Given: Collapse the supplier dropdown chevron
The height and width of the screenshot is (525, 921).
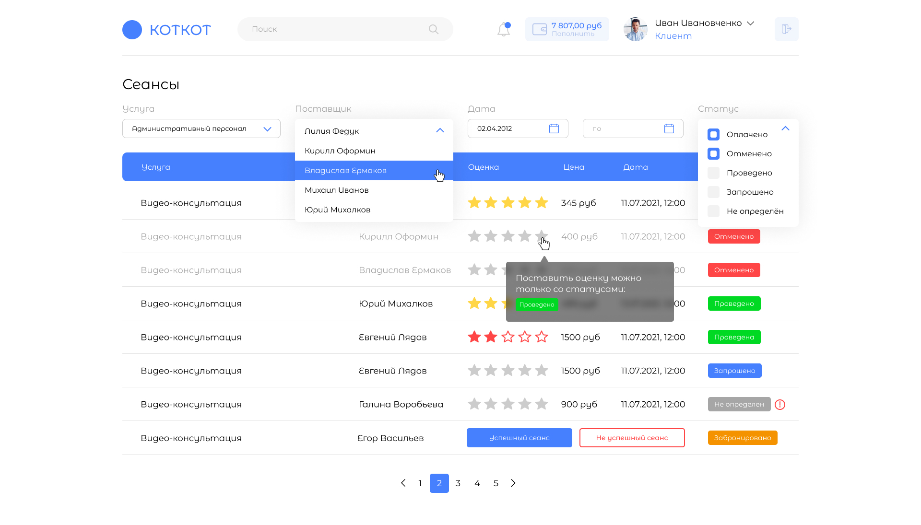Looking at the screenshot, I should point(440,130).
